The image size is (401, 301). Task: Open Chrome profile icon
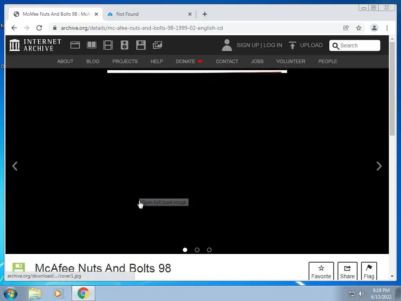374,28
